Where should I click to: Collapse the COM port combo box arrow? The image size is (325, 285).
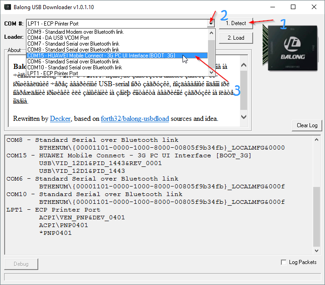pyautogui.click(x=211, y=23)
